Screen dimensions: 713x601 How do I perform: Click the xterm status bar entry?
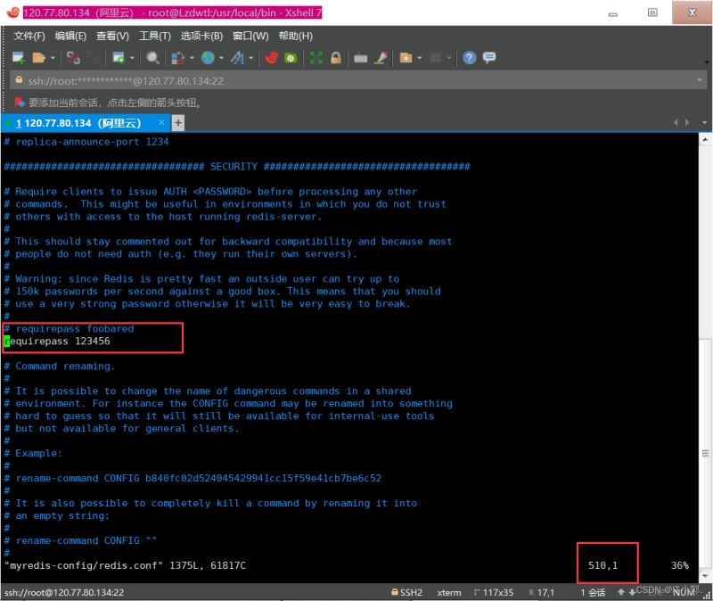[x=449, y=593]
